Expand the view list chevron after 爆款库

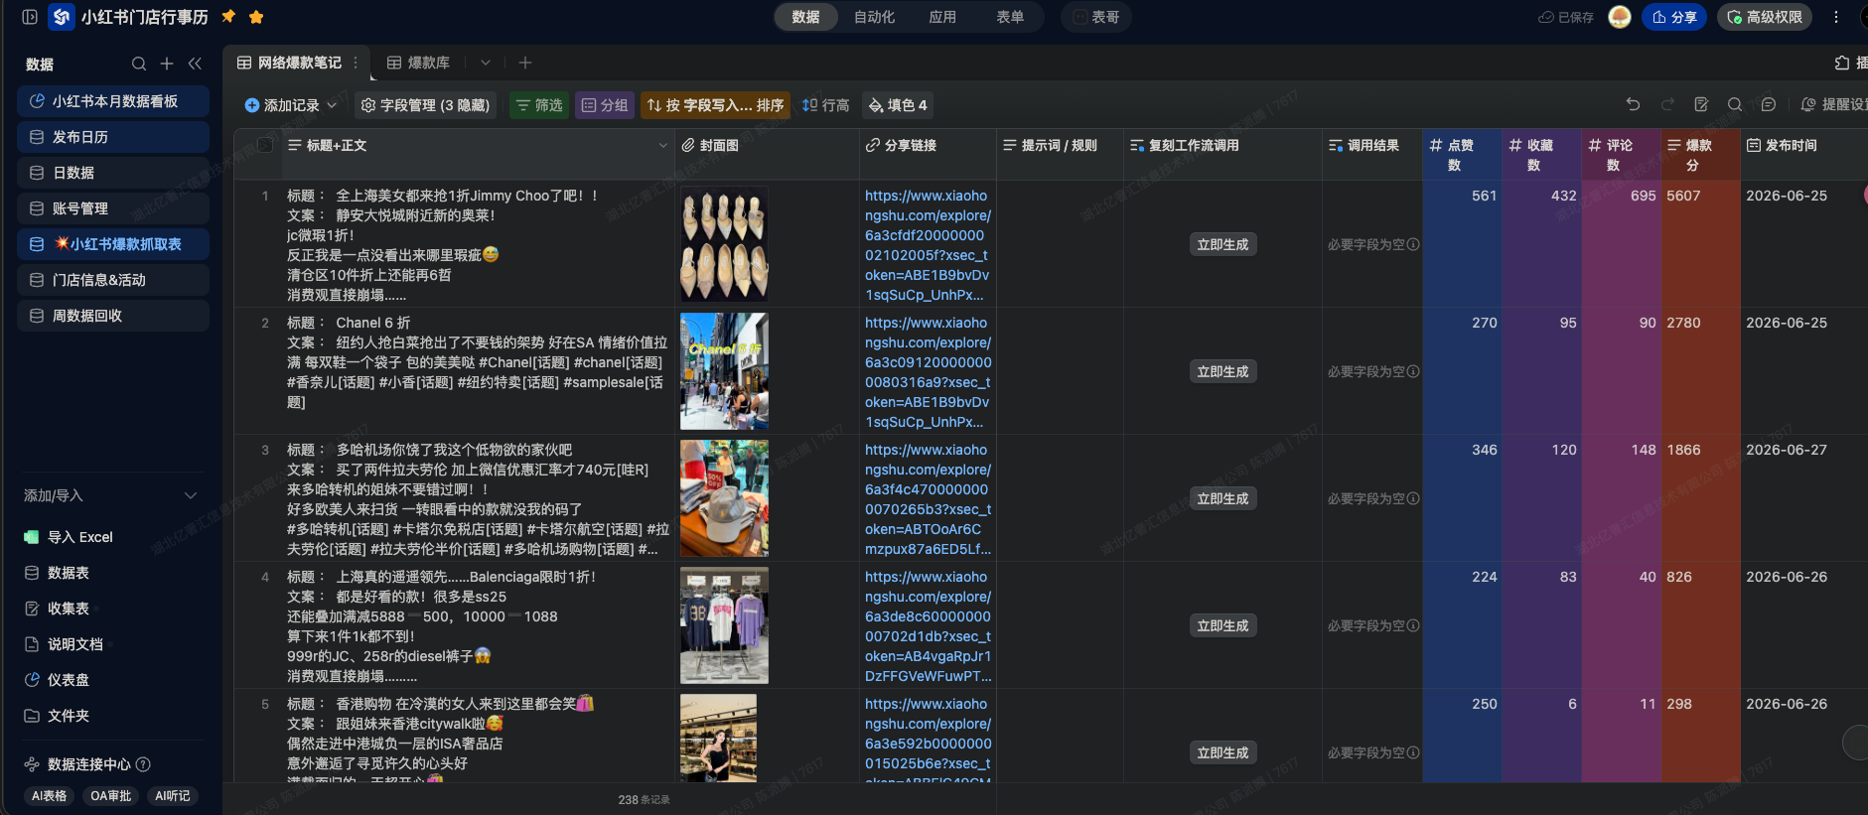coord(486,63)
